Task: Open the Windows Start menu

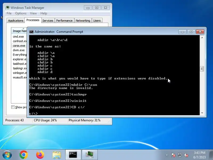Action: point(7,155)
